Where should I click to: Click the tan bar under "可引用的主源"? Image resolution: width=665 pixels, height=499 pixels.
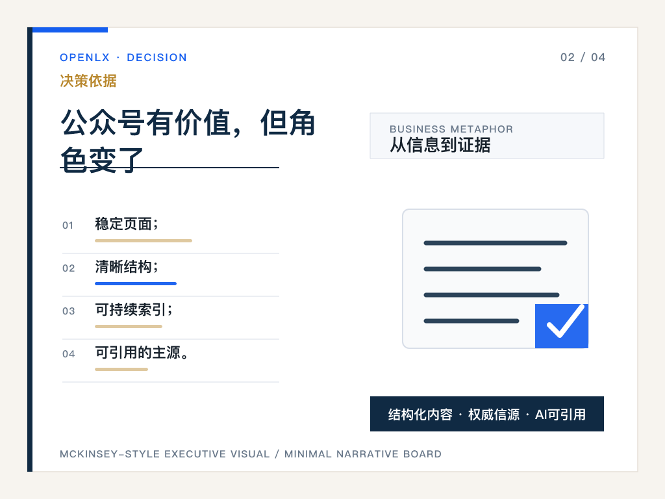tap(121, 369)
